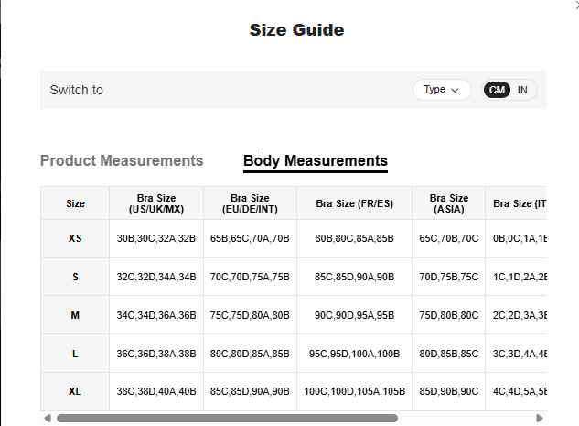Click the 95C,95D,100A,100B cell
The width and height of the screenshot is (579, 426).
354,354
